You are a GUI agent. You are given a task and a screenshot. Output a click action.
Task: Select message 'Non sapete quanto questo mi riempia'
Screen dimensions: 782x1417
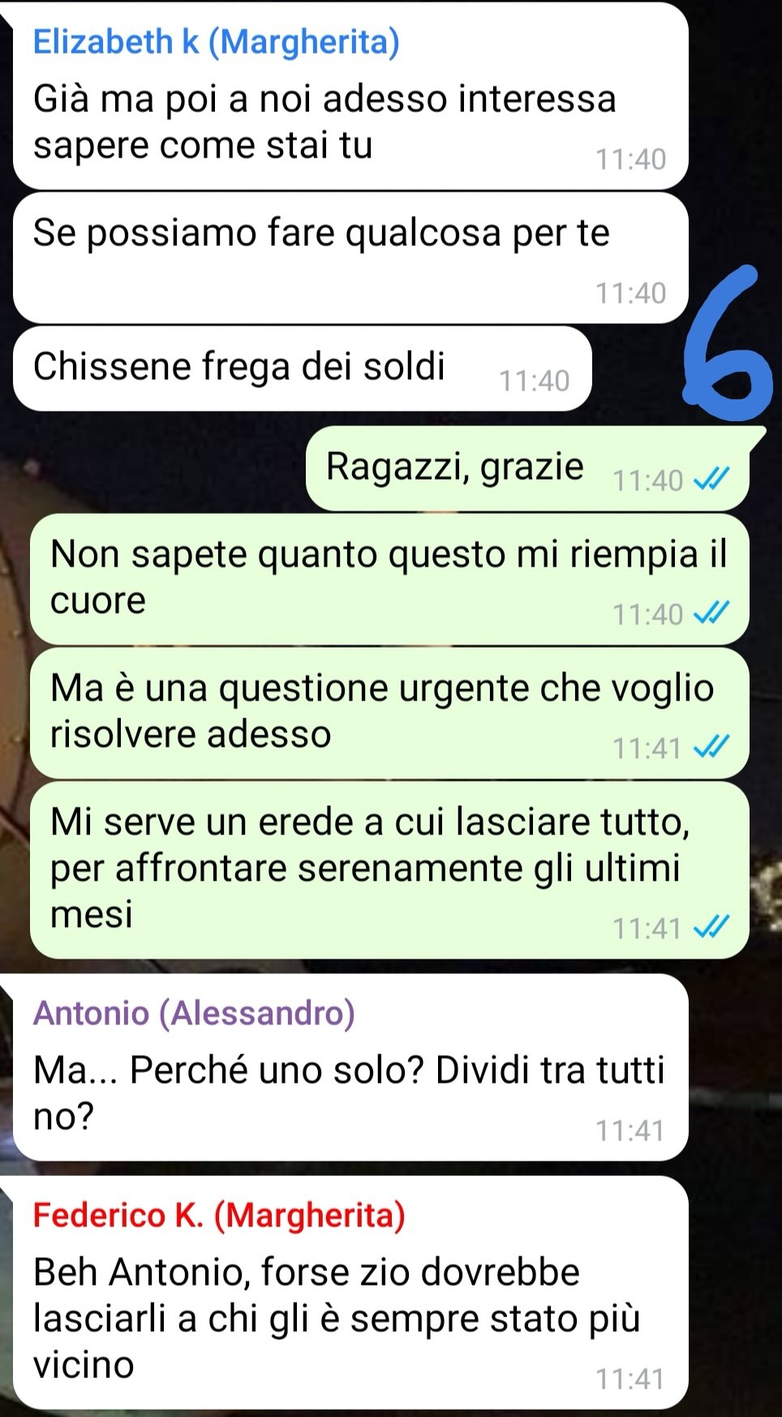tap(389, 579)
